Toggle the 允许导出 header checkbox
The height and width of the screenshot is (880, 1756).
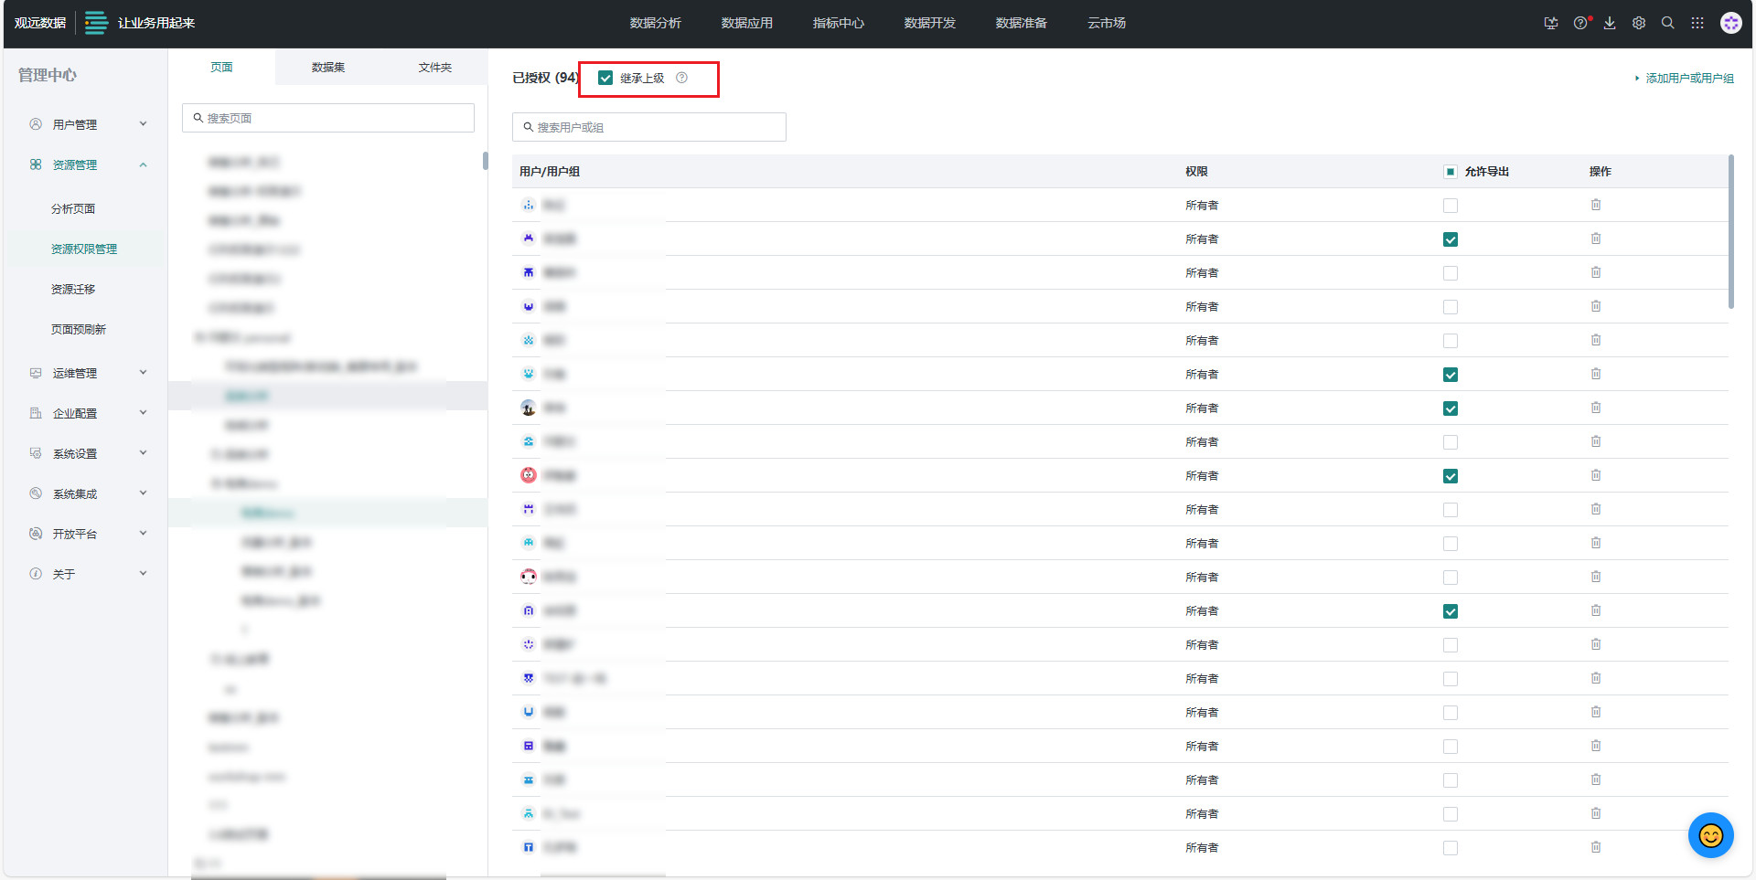tap(1451, 172)
